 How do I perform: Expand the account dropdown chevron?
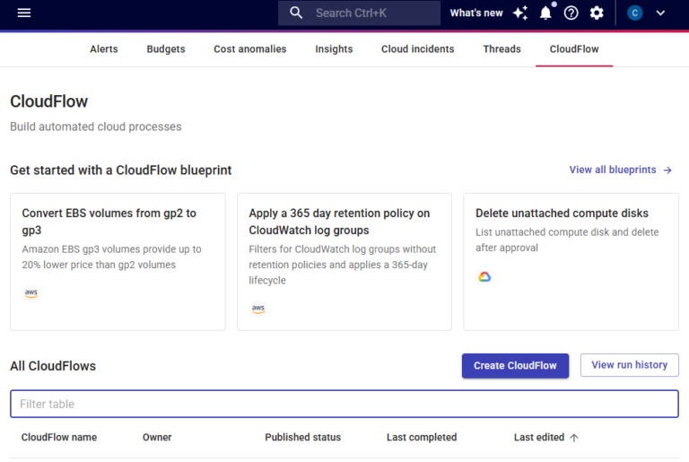(x=661, y=13)
